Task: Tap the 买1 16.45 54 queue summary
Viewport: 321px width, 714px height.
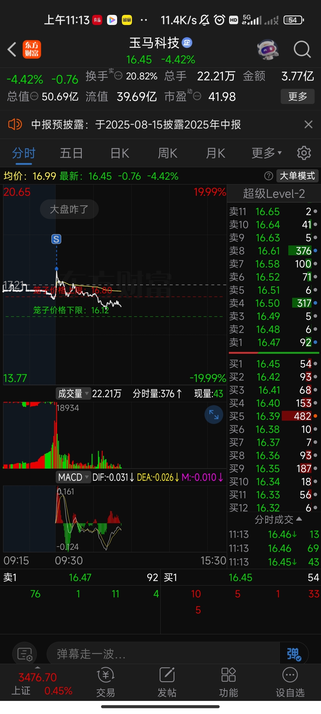Action: pyautogui.click(x=241, y=577)
